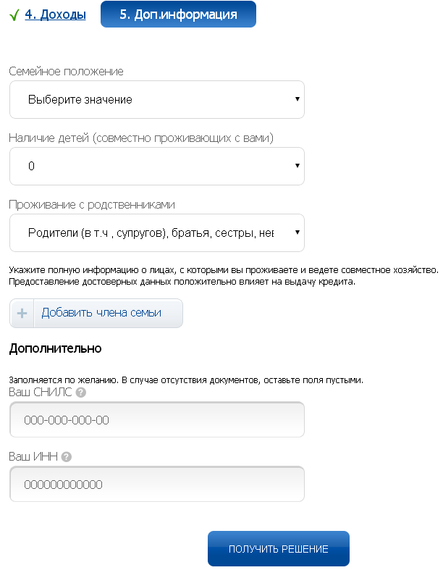The height and width of the screenshot is (570, 443).
Task: Expand the Наличие детей dropdown
Action: click(x=156, y=167)
